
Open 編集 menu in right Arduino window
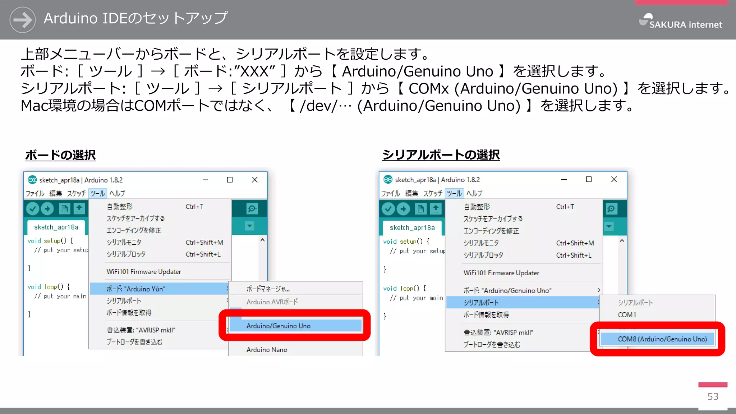coord(412,193)
